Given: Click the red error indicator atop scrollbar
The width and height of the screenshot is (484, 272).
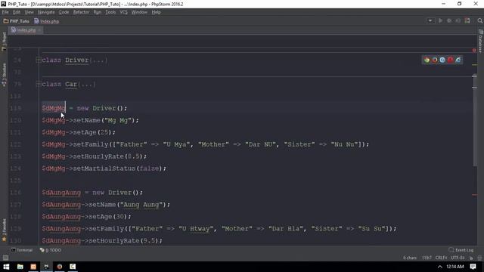Looking at the screenshot, I should click(474, 51).
